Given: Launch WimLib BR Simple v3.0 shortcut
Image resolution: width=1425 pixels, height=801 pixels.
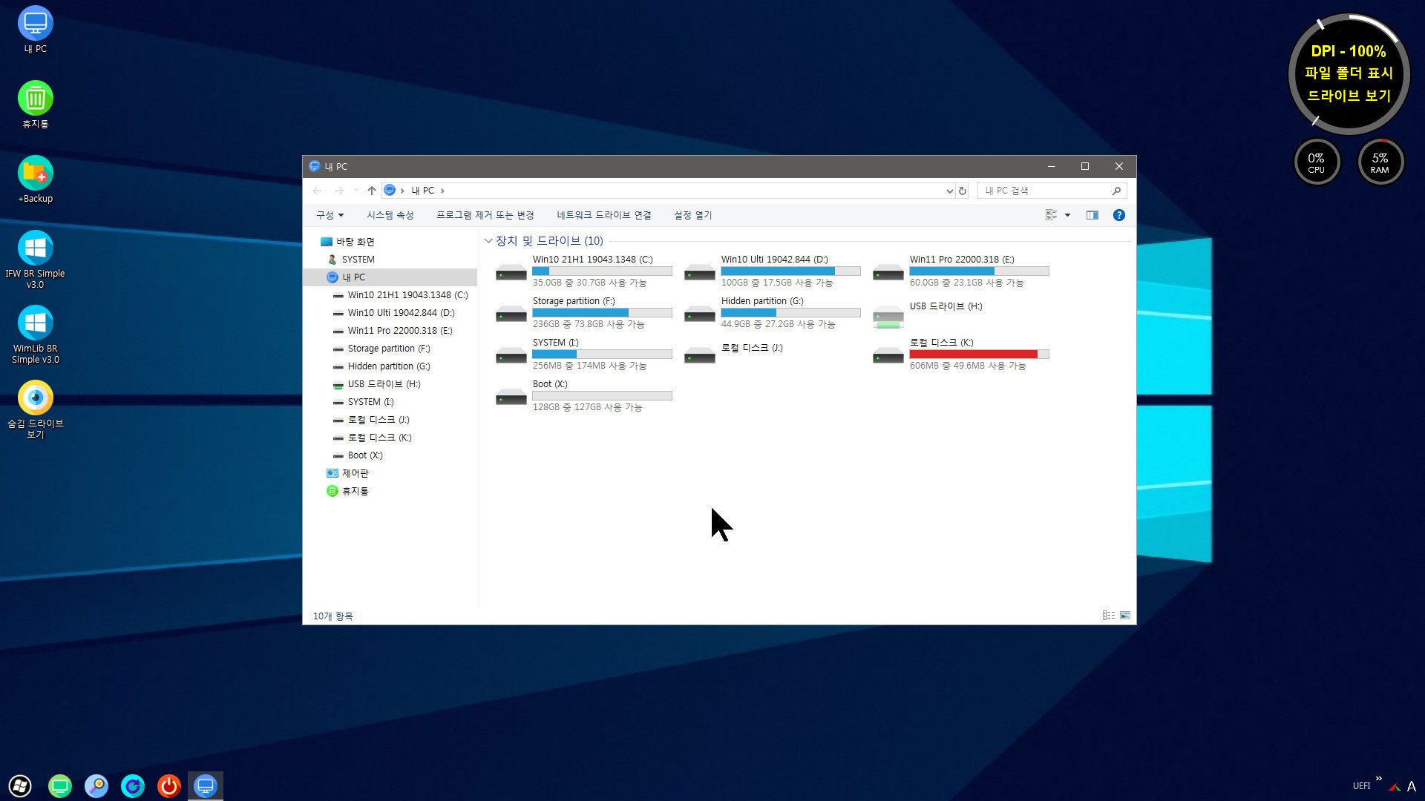Looking at the screenshot, I should point(35,334).
